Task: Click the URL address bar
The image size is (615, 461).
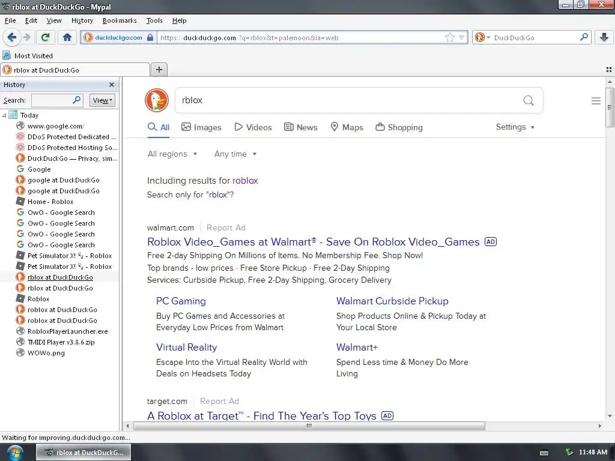Action: click(300, 38)
